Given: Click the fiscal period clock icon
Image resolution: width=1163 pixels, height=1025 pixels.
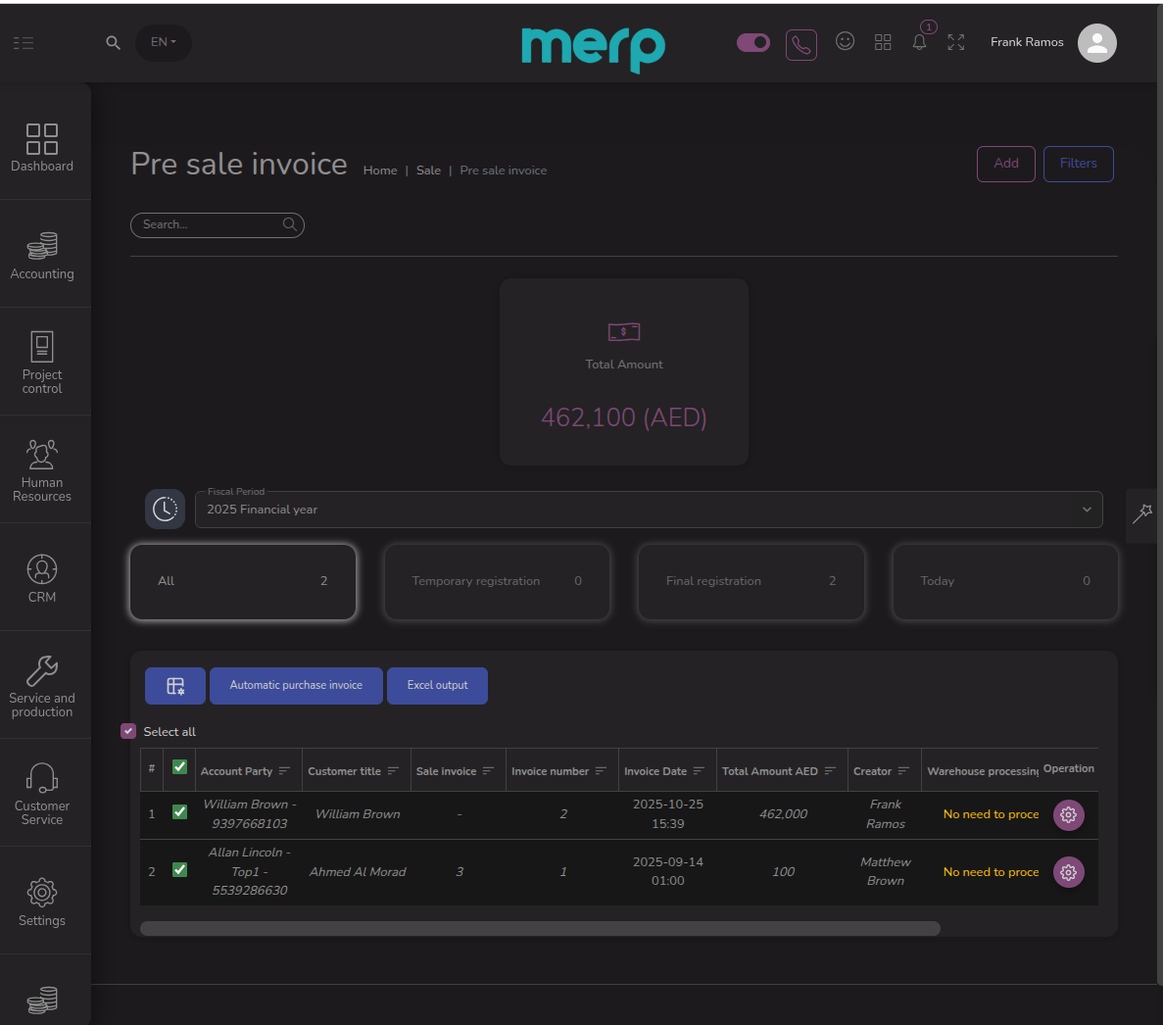Looking at the screenshot, I should pyautogui.click(x=165, y=510).
